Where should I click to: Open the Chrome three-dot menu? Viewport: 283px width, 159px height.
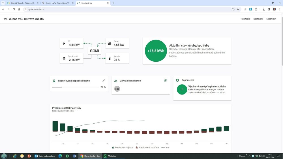280,9
